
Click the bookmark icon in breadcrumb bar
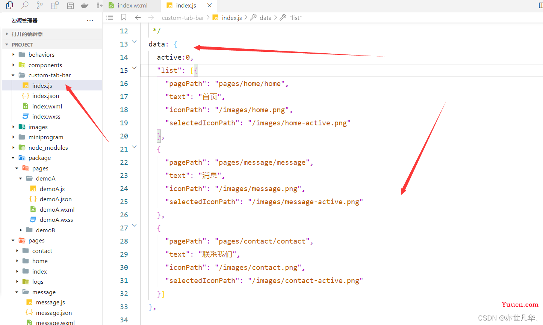[x=124, y=17]
